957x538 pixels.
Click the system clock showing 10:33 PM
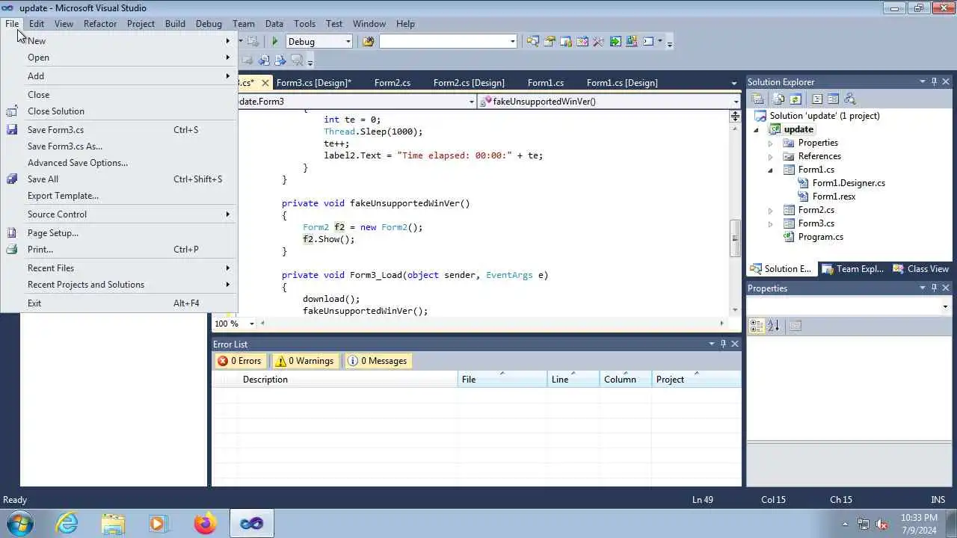click(919, 518)
